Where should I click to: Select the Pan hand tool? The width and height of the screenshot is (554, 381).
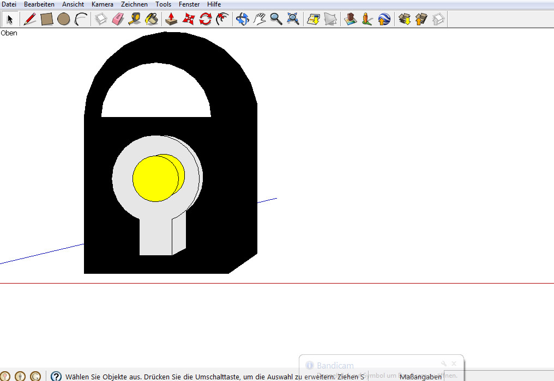(x=260, y=19)
